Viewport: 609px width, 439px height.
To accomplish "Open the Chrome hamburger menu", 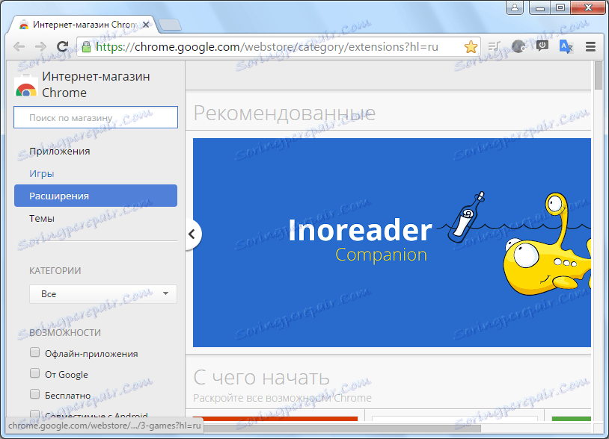I will (x=591, y=47).
